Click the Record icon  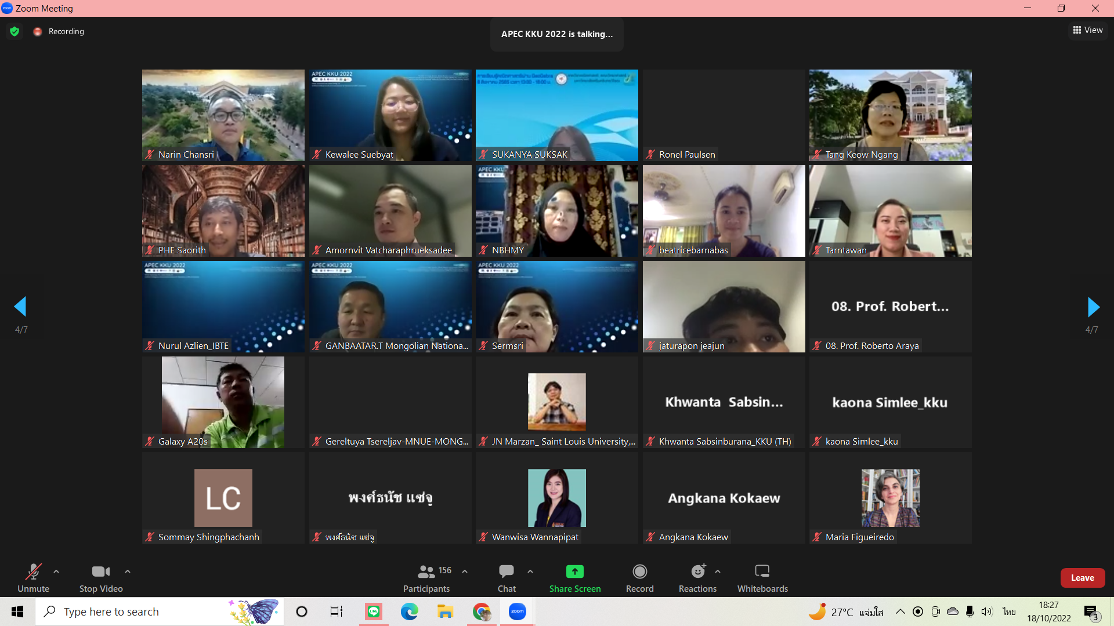pyautogui.click(x=639, y=572)
